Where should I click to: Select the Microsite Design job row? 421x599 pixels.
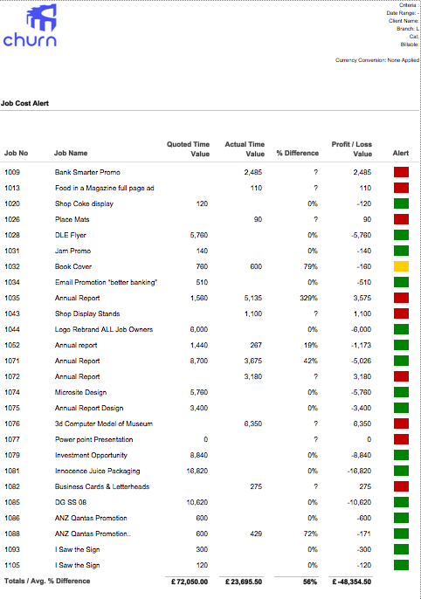pos(210,392)
